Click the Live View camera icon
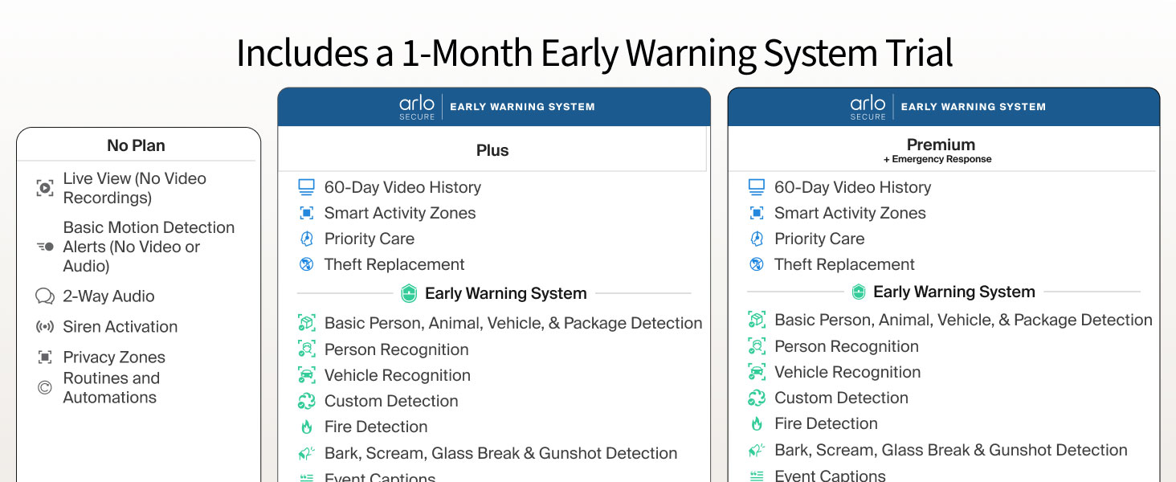This screenshot has width=1176, height=482. pyautogui.click(x=45, y=189)
